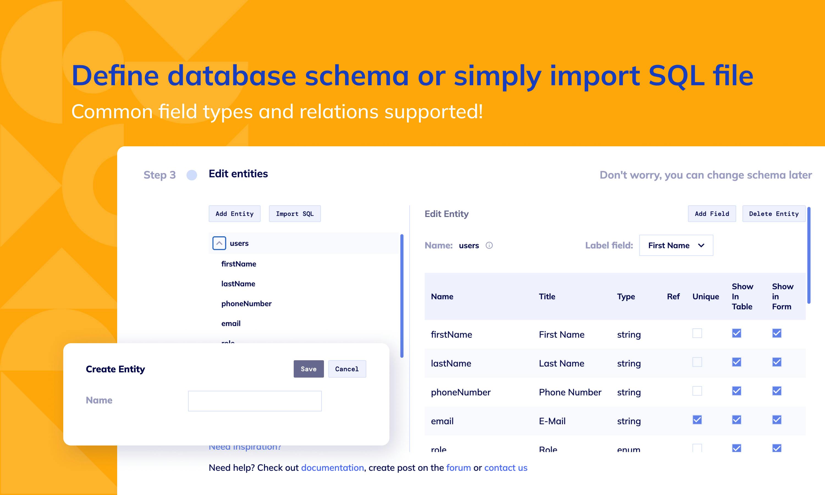Click the info icon next to users name
The width and height of the screenshot is (825, 495).
pyautogui.click(x=489, y=246)
